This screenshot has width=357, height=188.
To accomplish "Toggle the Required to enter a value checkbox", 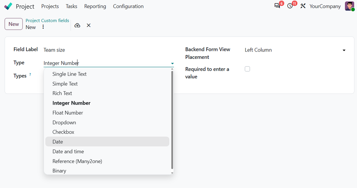I will 247,69.
